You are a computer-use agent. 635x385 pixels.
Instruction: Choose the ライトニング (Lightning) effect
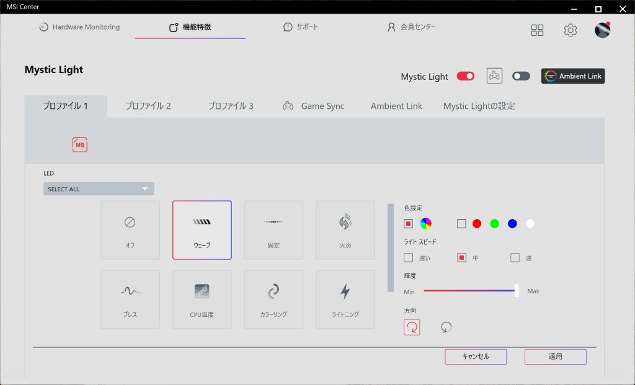[345, 299]
